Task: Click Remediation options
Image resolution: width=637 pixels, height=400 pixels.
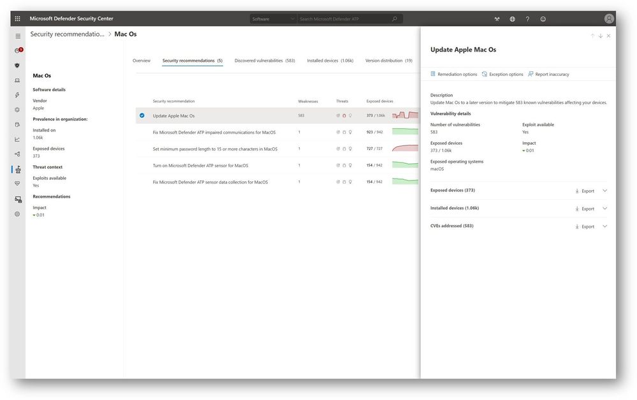Action: (453, 75)
